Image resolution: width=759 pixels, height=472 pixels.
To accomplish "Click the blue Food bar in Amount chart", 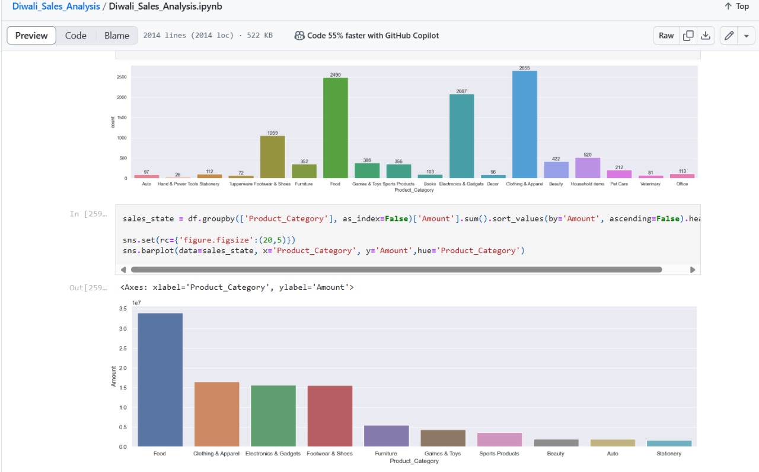I will (x=160, y=380).
